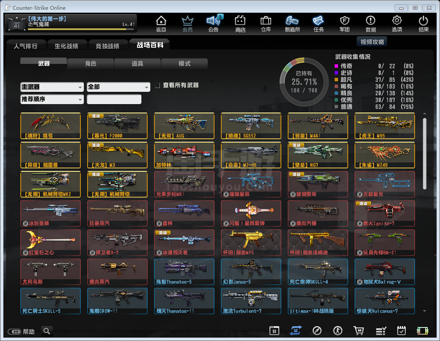Select the 战场百科 tab
440x341 pixels.
click(150, 45)
